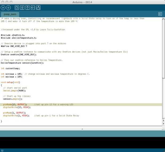Click the 'int maximum = 109;' line
Image resolution: width=165 pixels, height=152 pixels.
(11, 77)
